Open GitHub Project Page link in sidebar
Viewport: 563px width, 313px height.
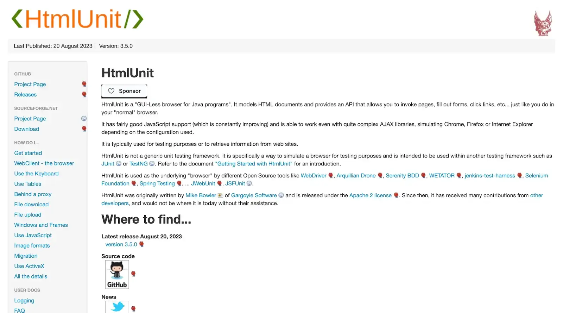pyautogui.click(x=30, y=84)
